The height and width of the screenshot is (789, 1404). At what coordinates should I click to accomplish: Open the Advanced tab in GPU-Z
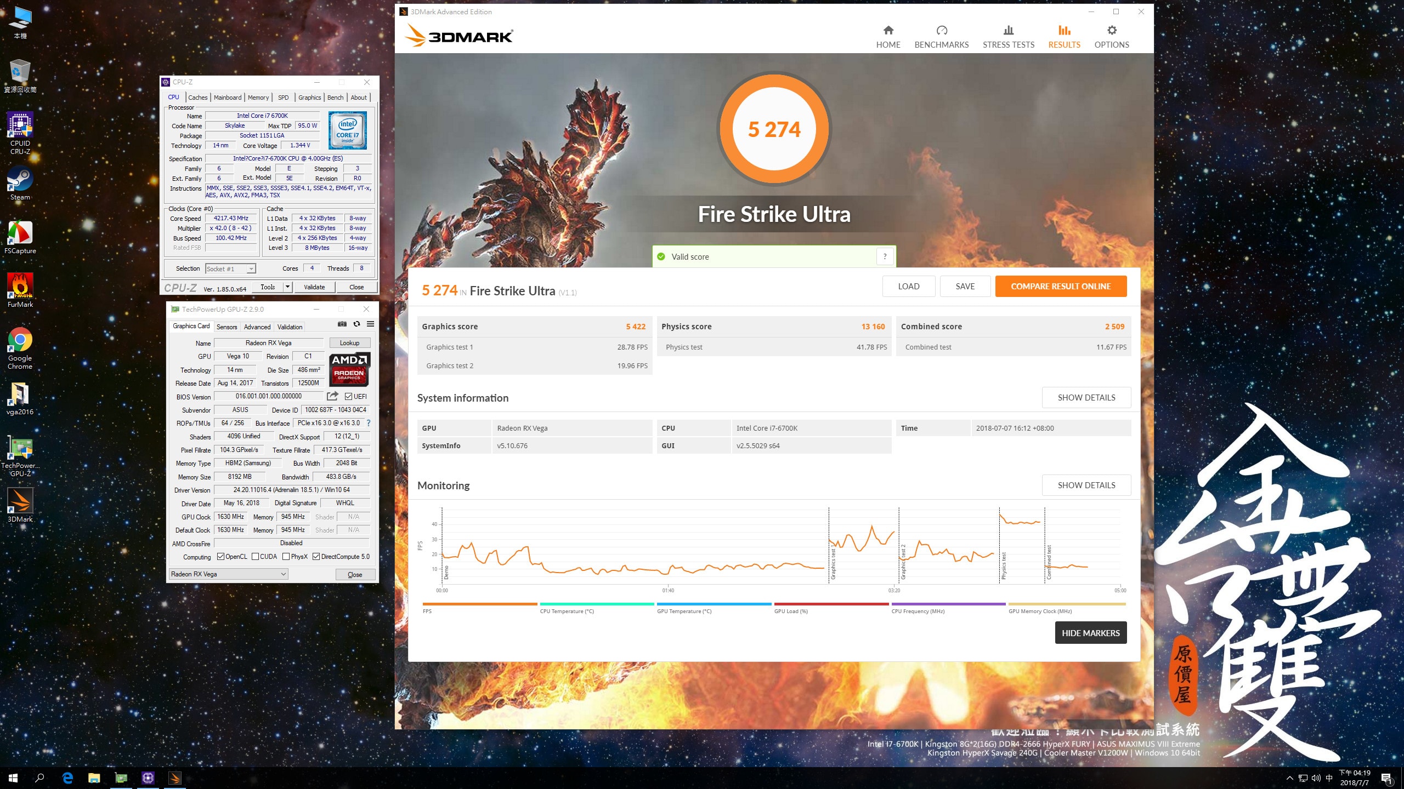pyautogui.click(x=257, y=327)
